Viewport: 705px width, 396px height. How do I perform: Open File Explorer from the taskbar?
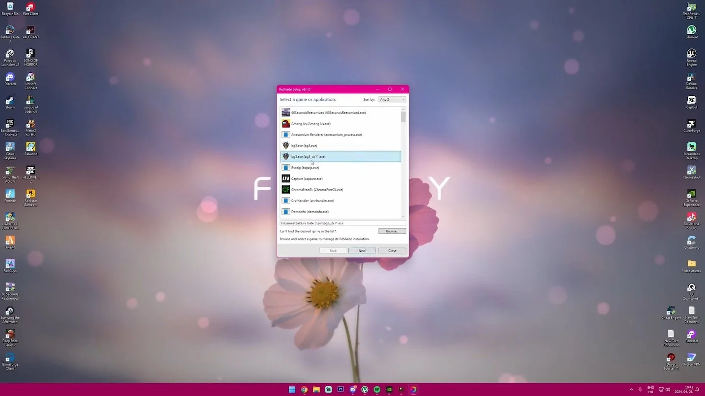pyautogui.click(x=316, y=390)
